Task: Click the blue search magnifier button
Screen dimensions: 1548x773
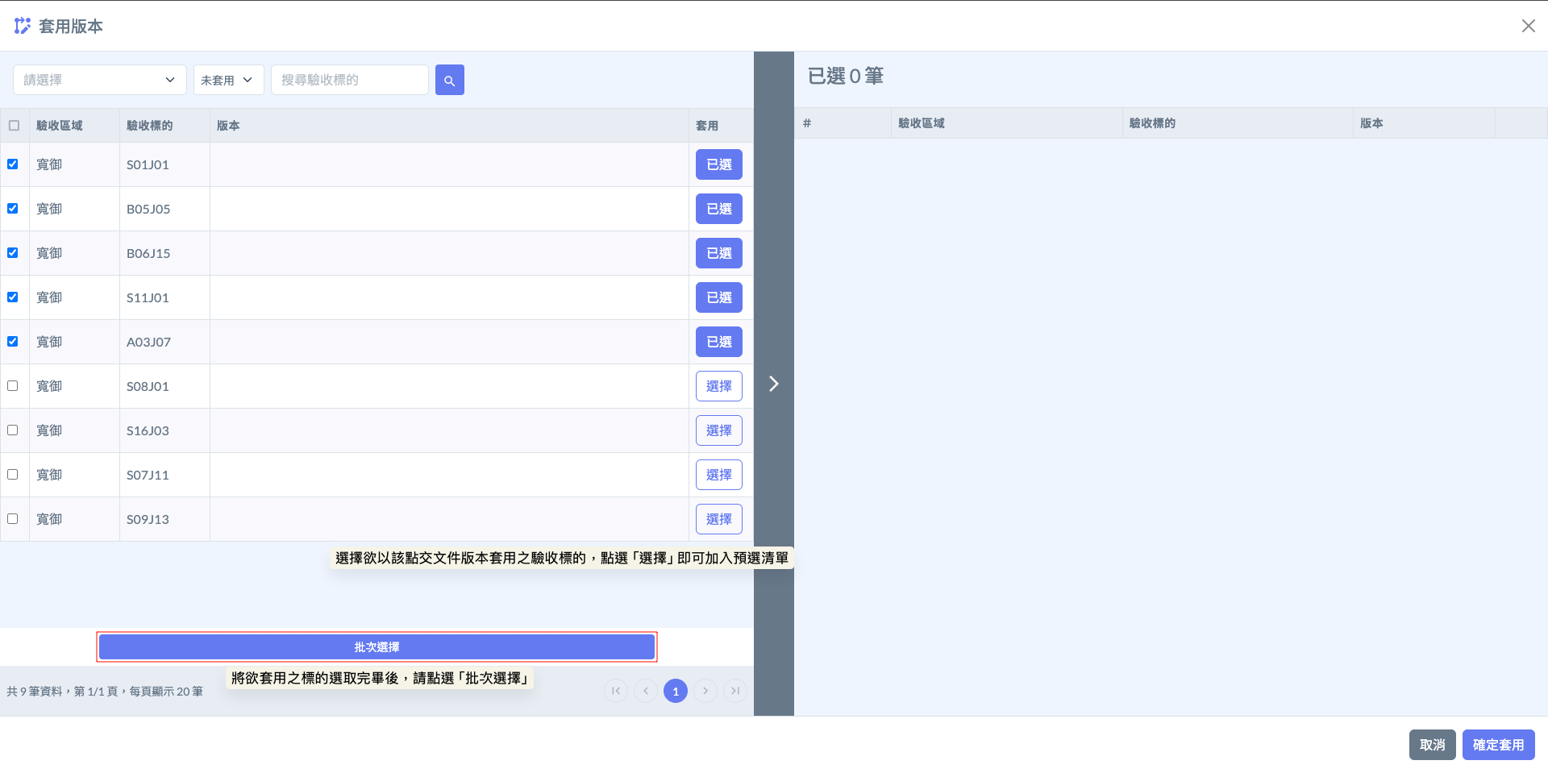Action: [449, 80]
